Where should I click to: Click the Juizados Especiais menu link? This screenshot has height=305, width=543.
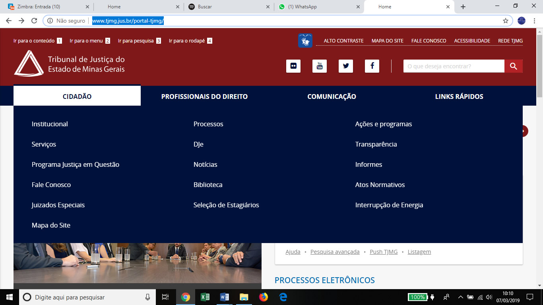(58, 205)
